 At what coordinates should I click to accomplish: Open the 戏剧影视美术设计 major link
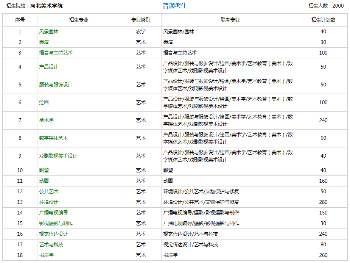pos(59,156)
